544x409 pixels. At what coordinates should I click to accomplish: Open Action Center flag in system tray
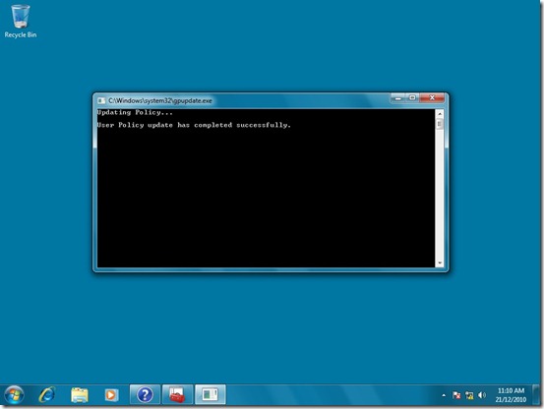456,395
